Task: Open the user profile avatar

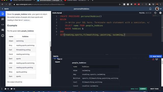Action: point(157,9)
